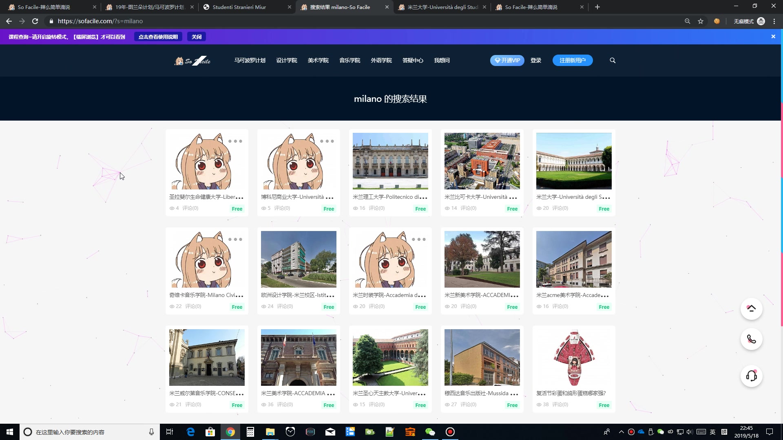The image size is (783, 440).
Task: Reload the current page
Action: tap(35, 21)
